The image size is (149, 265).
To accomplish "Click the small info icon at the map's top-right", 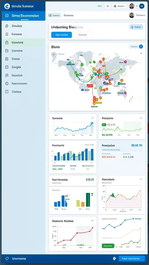I will click(x=141, y=53).
